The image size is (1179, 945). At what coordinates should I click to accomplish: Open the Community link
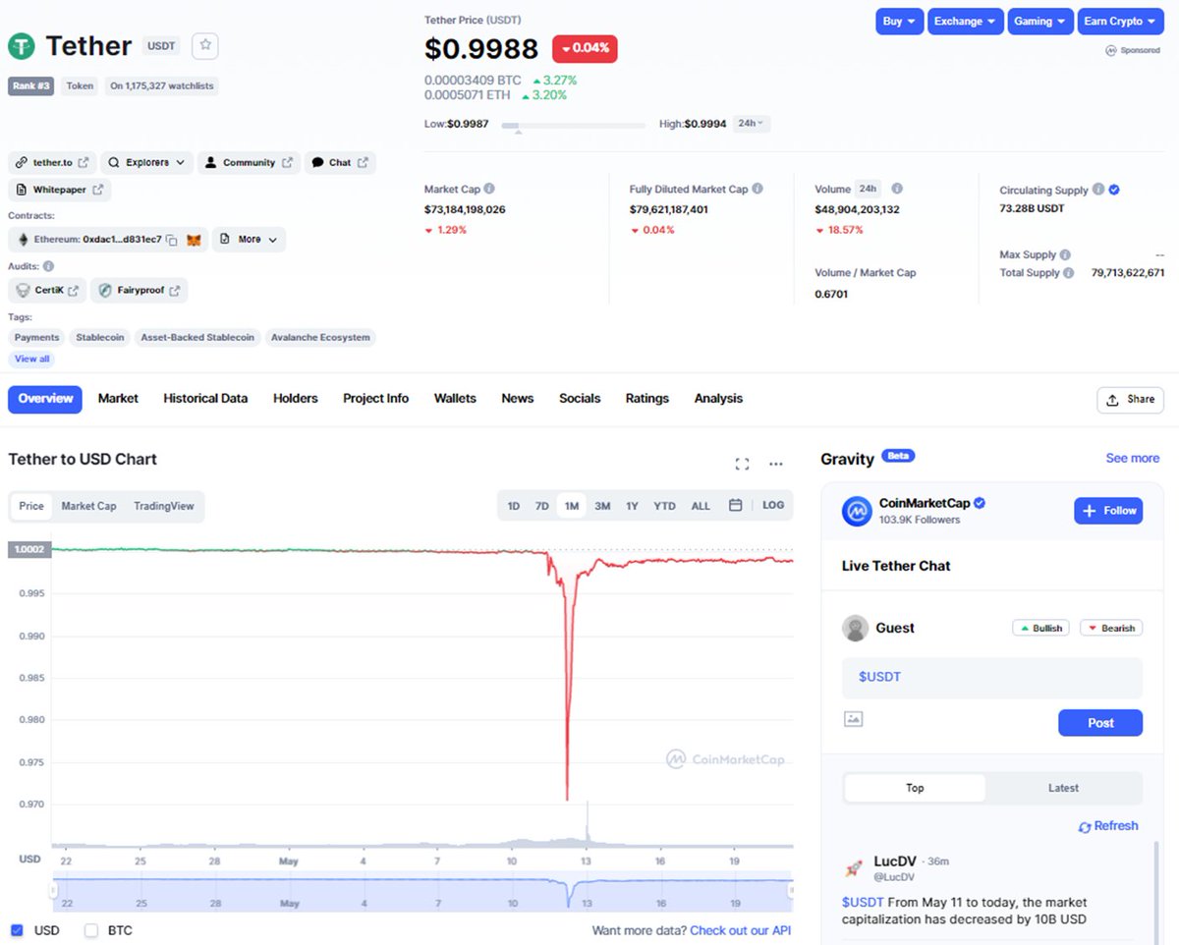coord(249,162)
